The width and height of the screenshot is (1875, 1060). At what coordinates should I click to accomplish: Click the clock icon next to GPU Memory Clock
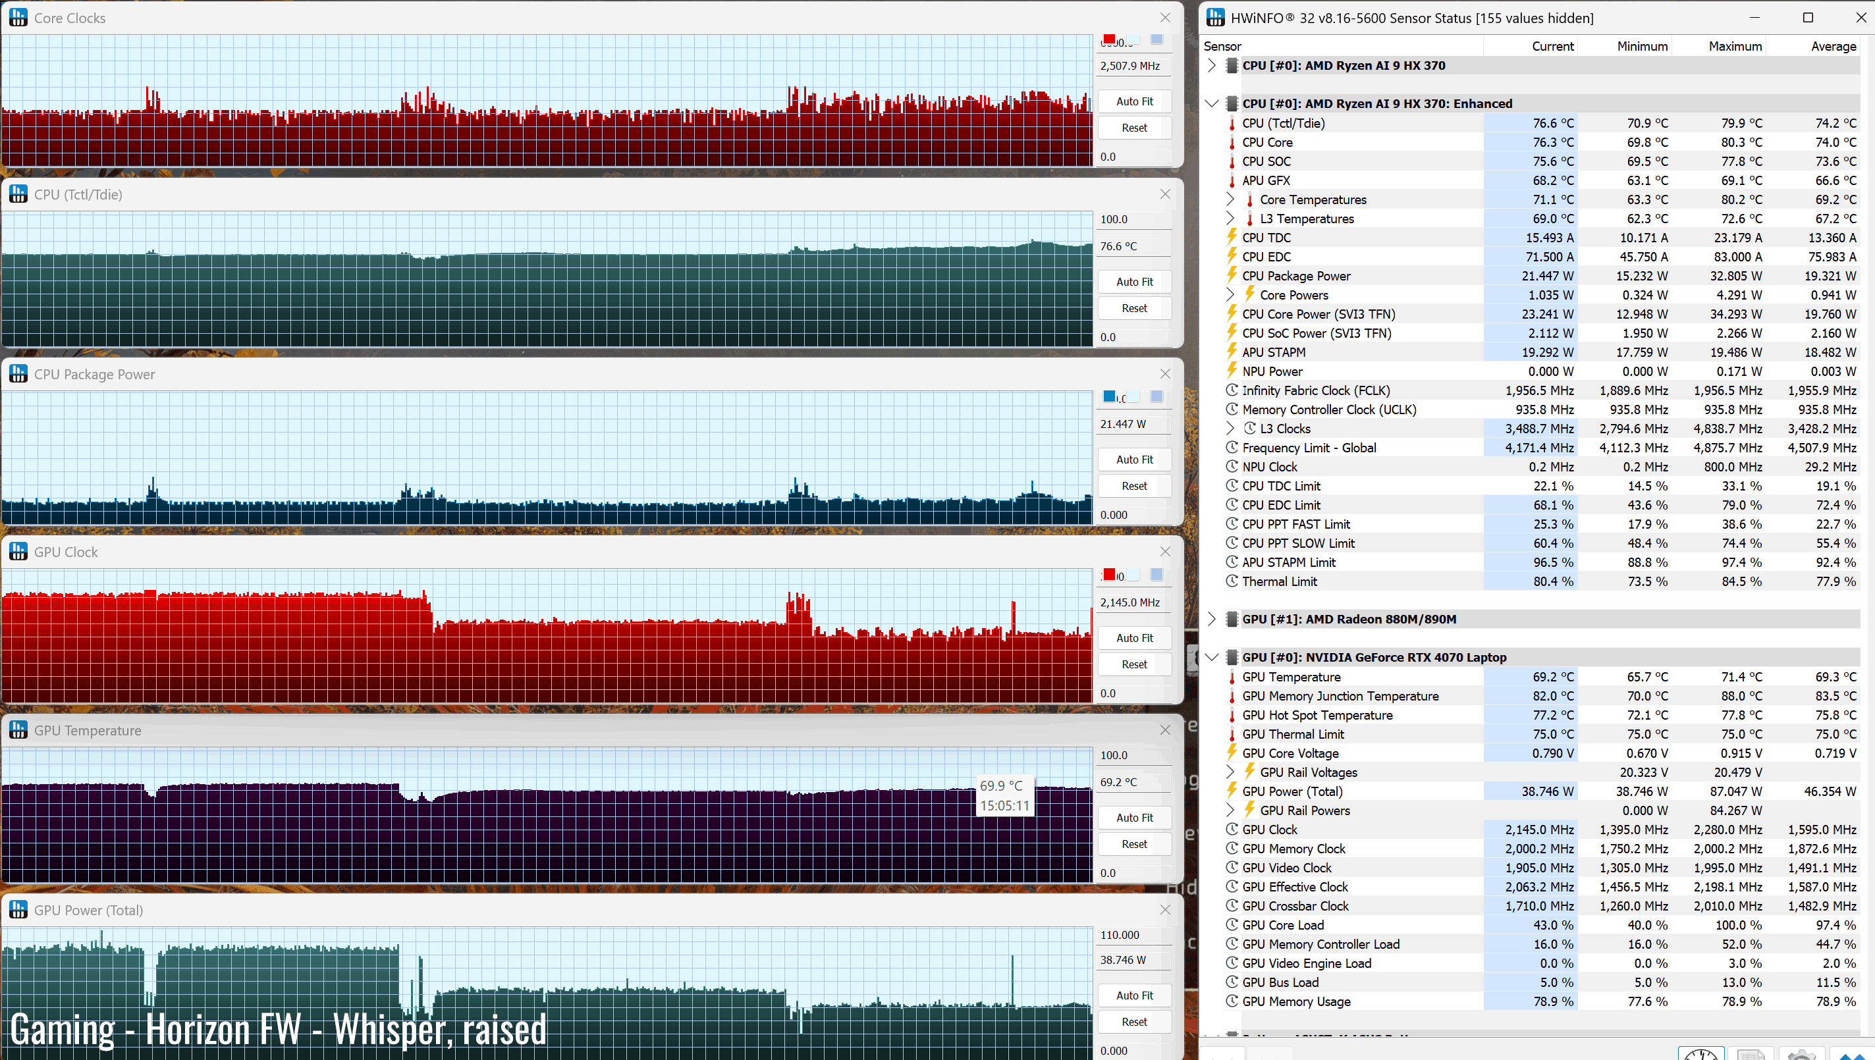click(x=1232, y=848)
